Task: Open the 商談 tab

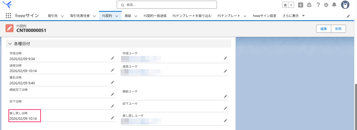Action: pos(128,16)
